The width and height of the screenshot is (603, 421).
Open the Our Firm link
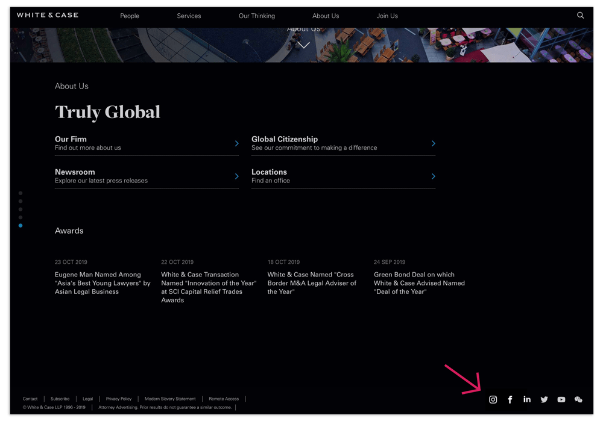pyautogui.click(x=147, y=143)
